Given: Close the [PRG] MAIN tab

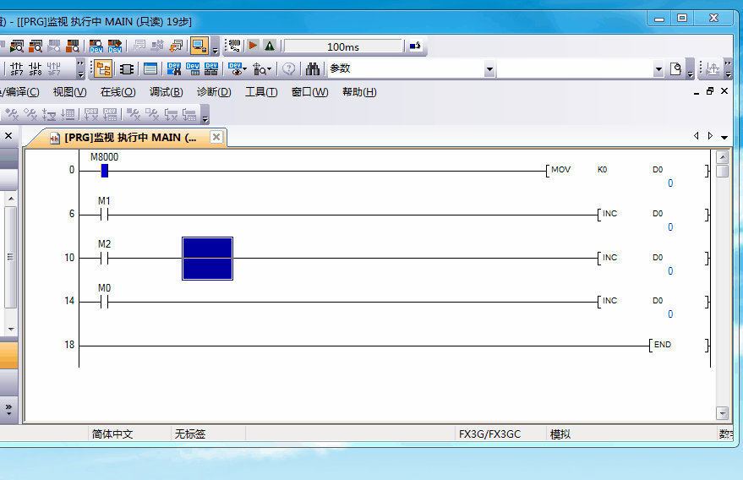Looking at the screenshot, I should coord(216,137).
